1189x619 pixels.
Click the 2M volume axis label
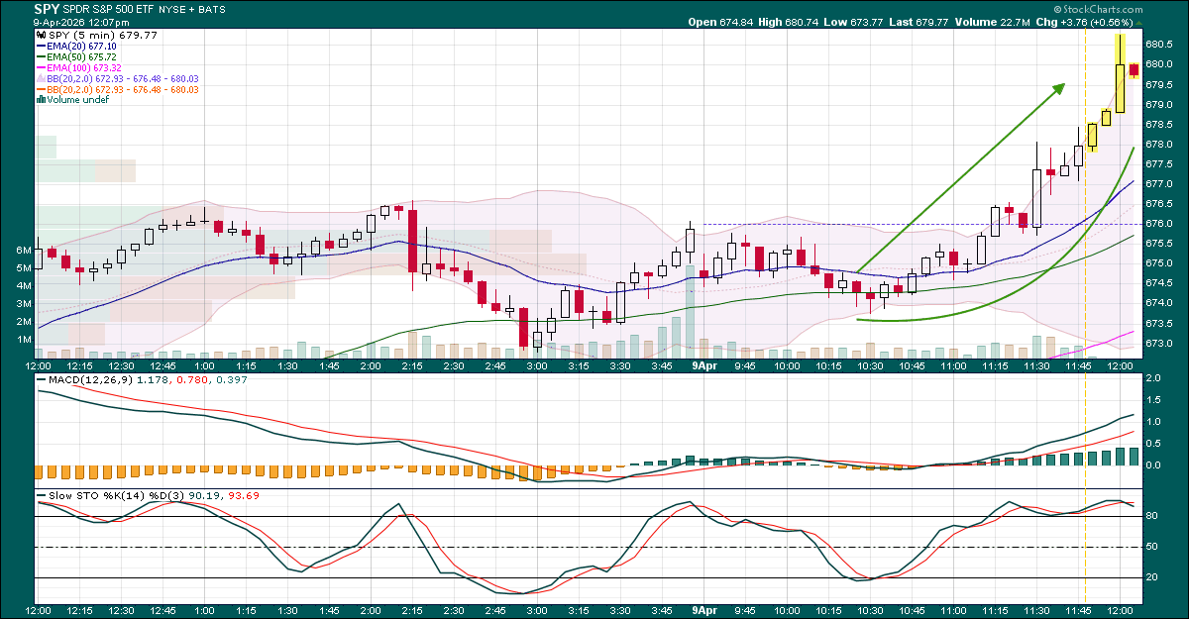coord(25,322)
